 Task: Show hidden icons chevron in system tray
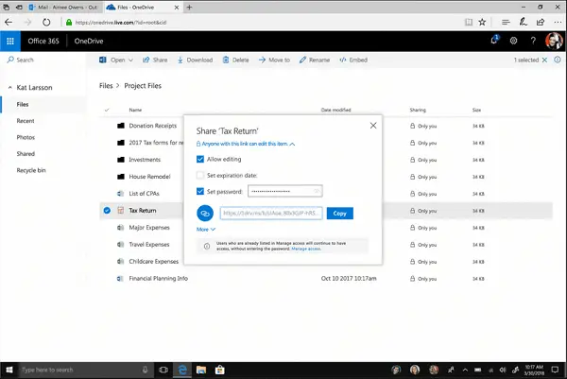point(465,370)
